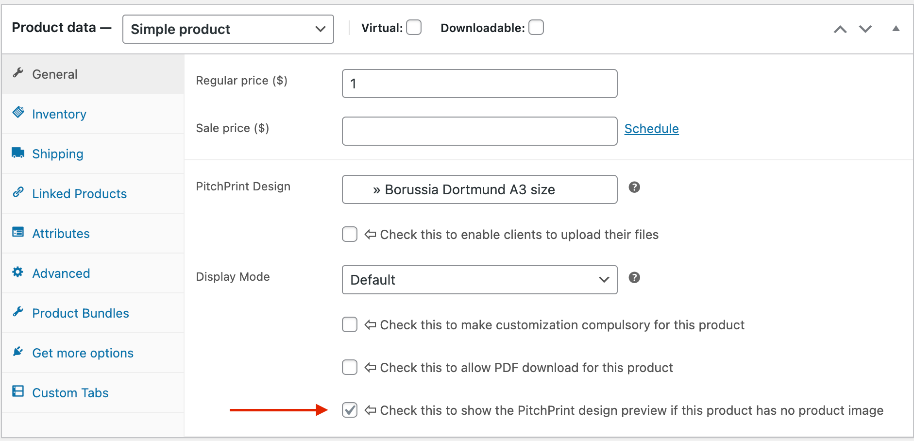Uncheck show PitchPrint design preview option

[x=350, y=410]
